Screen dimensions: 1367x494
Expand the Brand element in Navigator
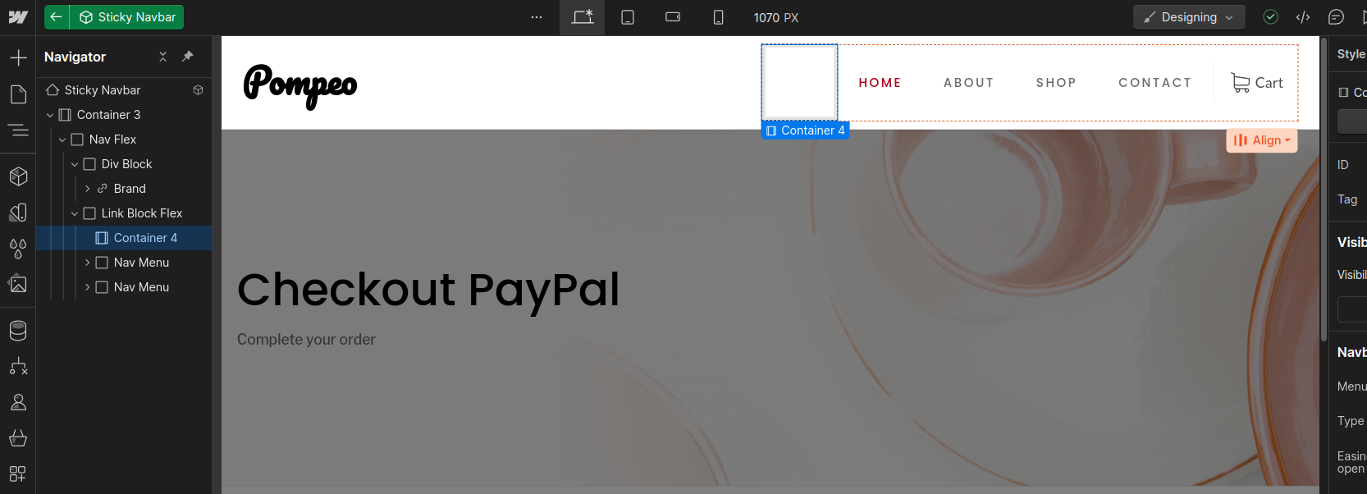(x=88, y=189)
